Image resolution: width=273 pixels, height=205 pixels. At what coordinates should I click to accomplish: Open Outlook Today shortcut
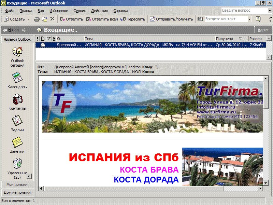click(17, 51)
